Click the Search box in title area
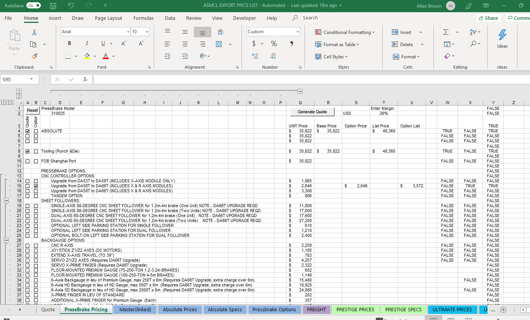The width and height of the screenshot is (530, 320). [x=305, y=18]
